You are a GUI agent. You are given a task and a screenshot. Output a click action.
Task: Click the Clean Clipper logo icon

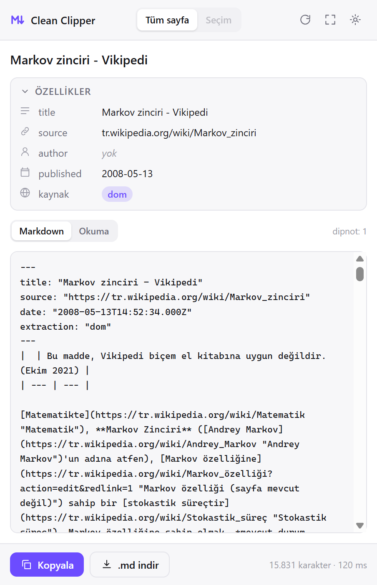(x=18, y=20)
